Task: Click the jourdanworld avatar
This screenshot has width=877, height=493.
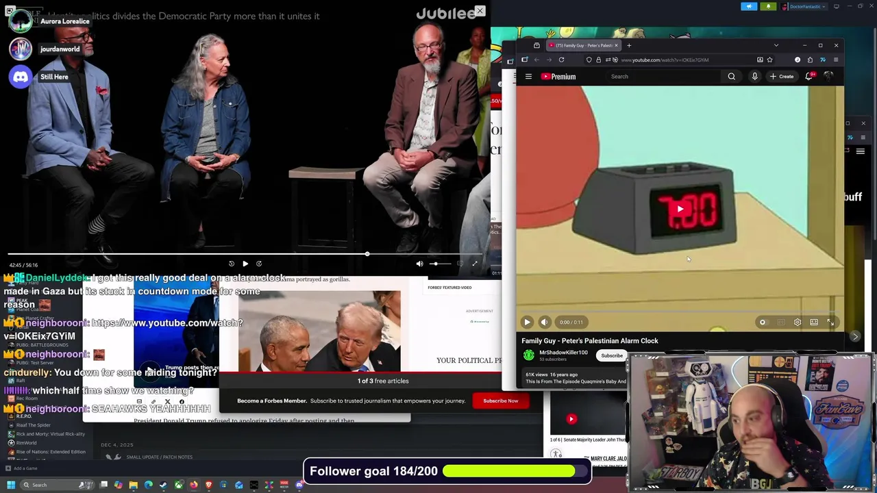Action: [x=21, y=49]
